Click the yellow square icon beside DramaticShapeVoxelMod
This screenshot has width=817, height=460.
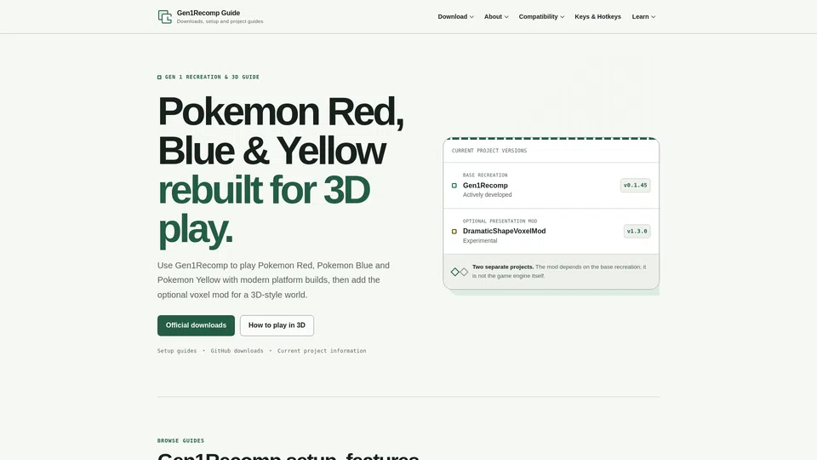pyautogui.click(x=454, y=231)
